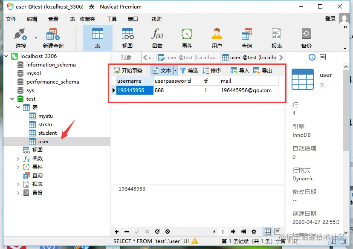The width and height of the screenshot is (353, 249).
Task: View the DDL icon in the right panel
Action: click(322, 57)
